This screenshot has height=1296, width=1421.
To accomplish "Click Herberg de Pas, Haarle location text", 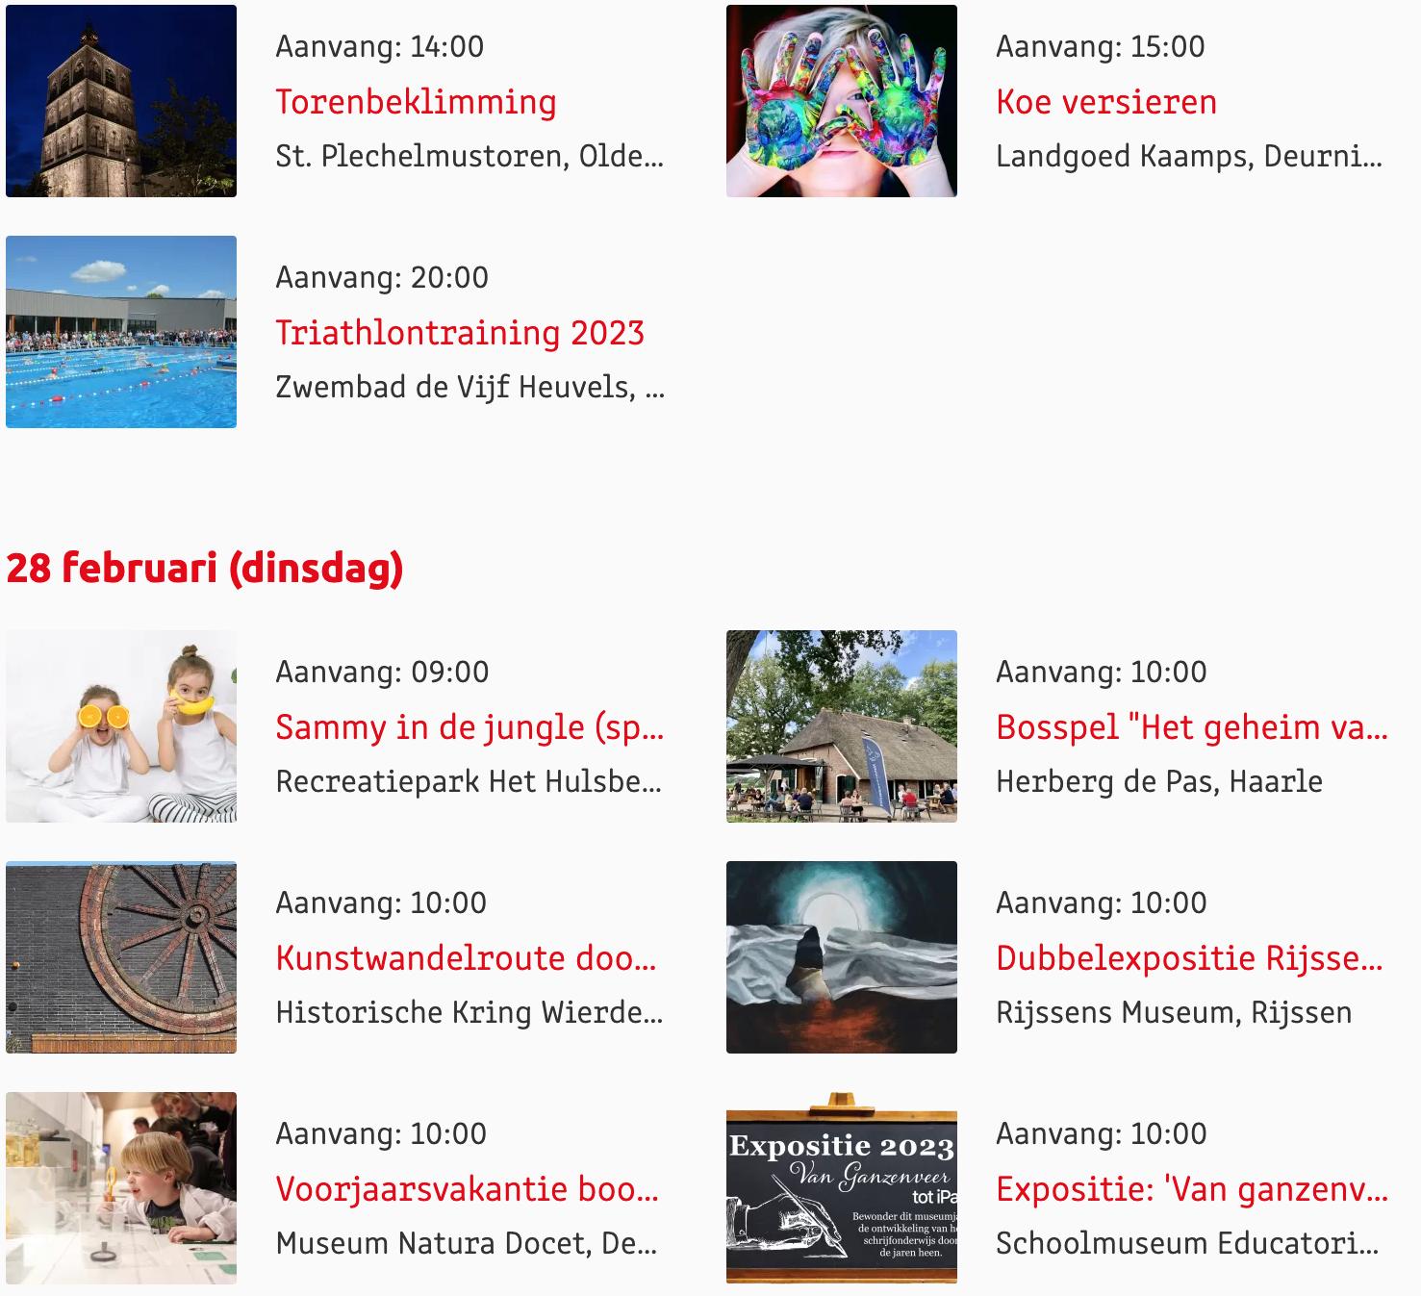I will tap(1159, 781).
